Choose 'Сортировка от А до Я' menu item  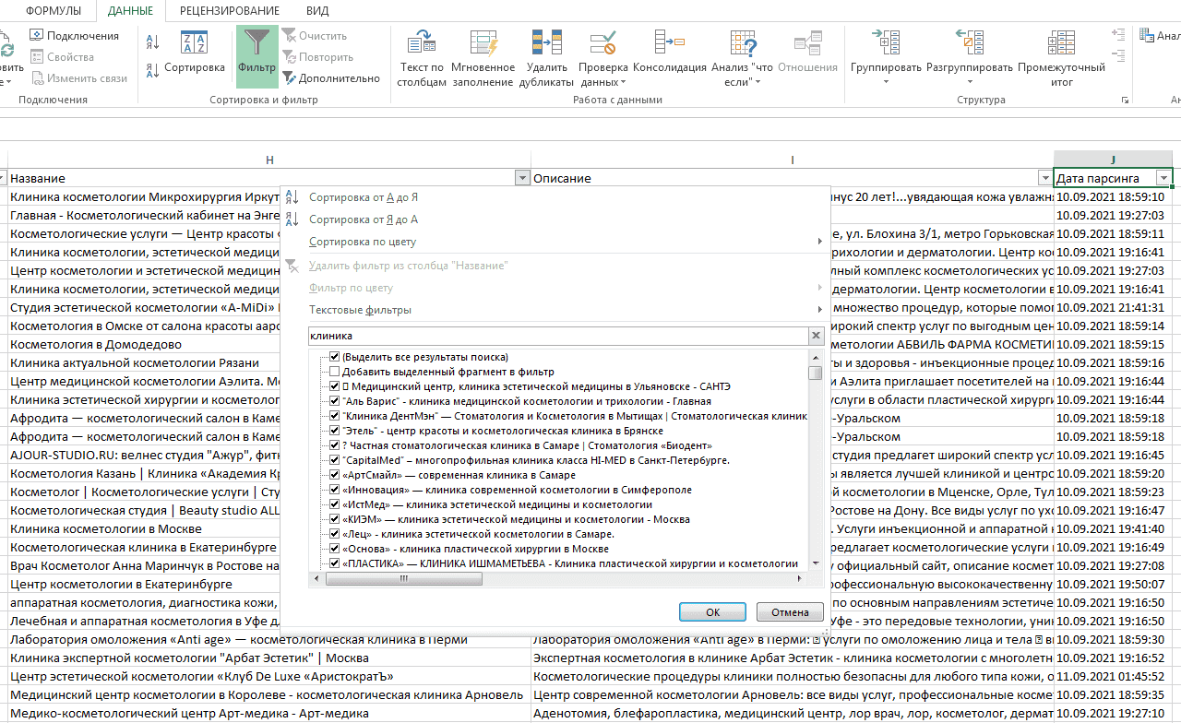555,197
